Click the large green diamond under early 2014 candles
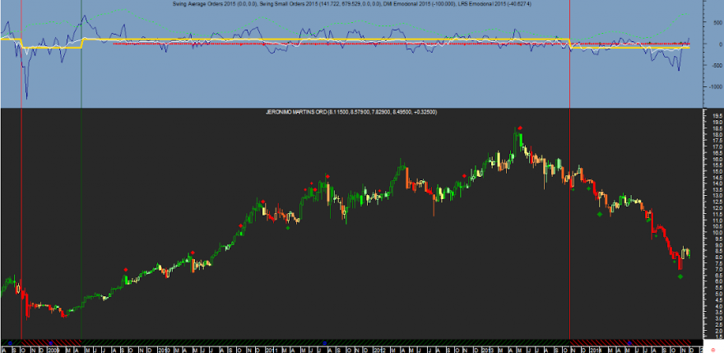The height and width of the screenshot is (353, 724). (x=600, y=214)
